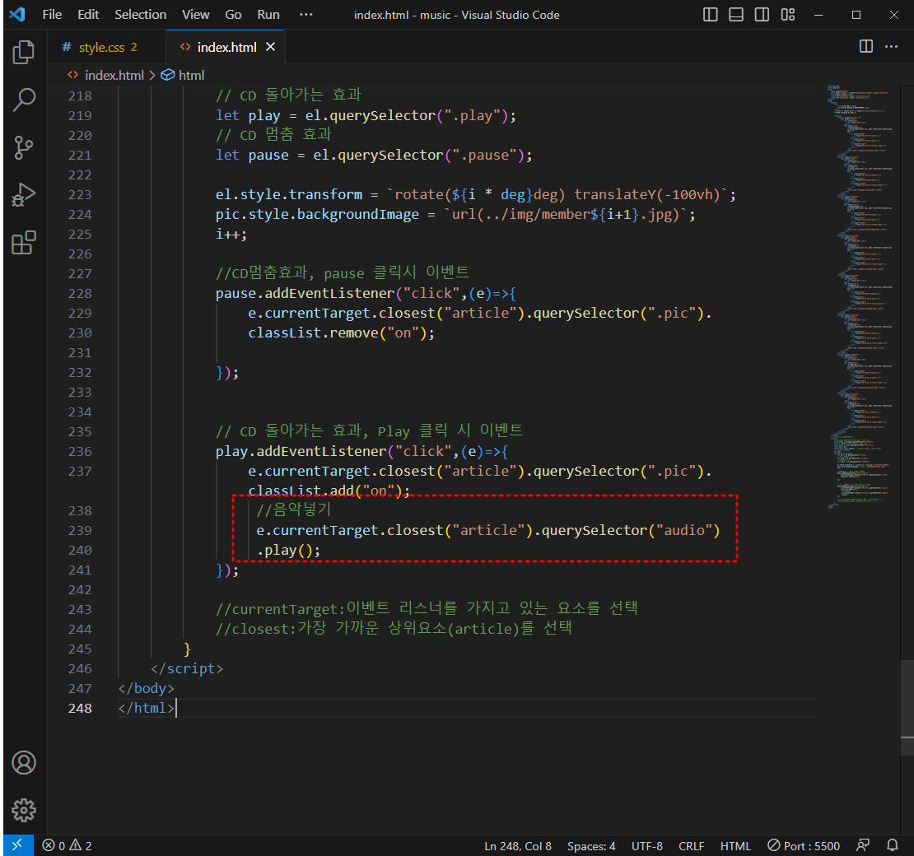
Task: Click 'let pause' declaration line
Action: click(x=374, y=155)
